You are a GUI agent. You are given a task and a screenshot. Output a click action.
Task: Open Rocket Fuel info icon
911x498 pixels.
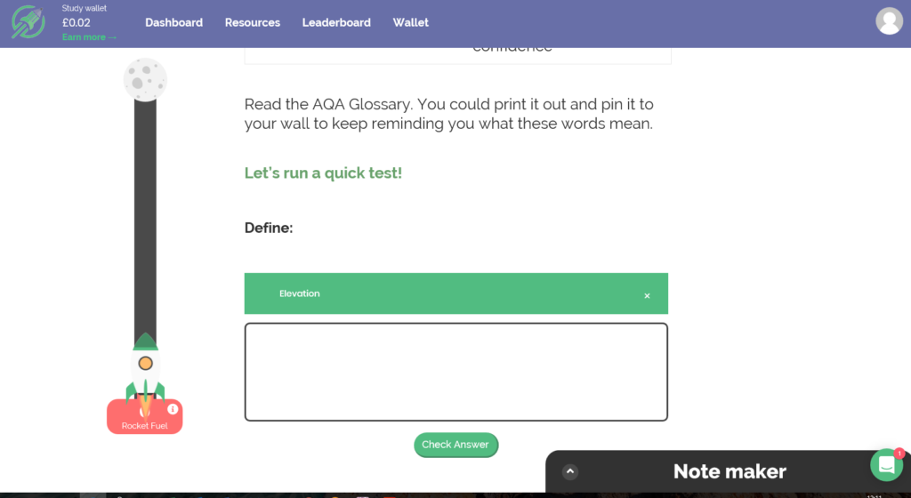point(173,409)
